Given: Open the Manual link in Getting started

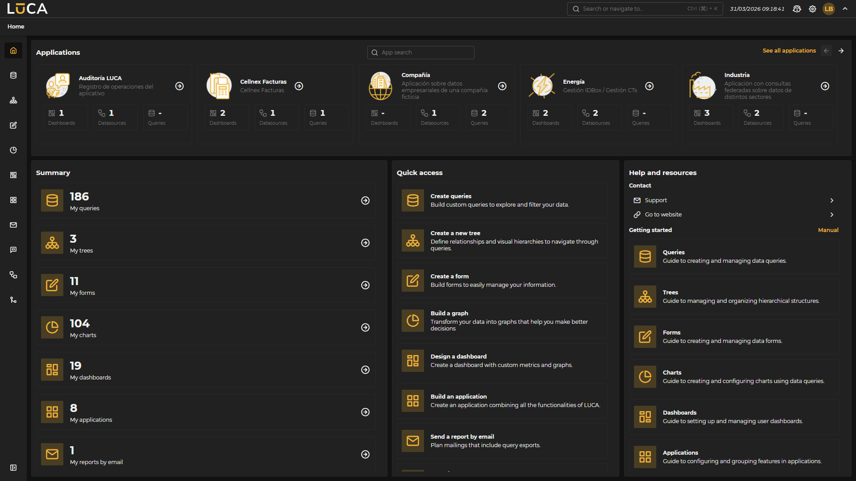Looking at the screenshot, I should coord(828,230).
